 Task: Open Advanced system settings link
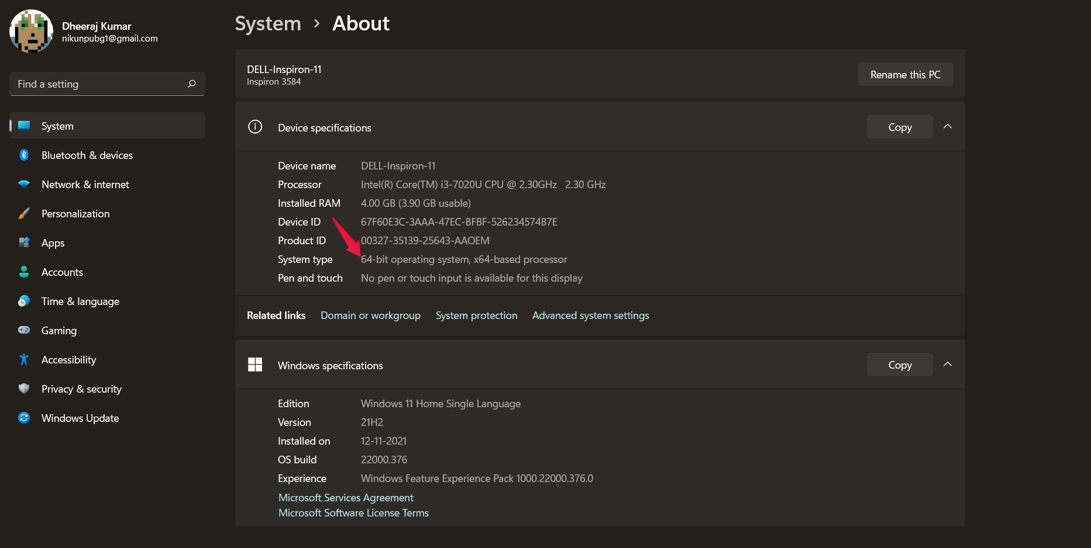tap(590, 315)
